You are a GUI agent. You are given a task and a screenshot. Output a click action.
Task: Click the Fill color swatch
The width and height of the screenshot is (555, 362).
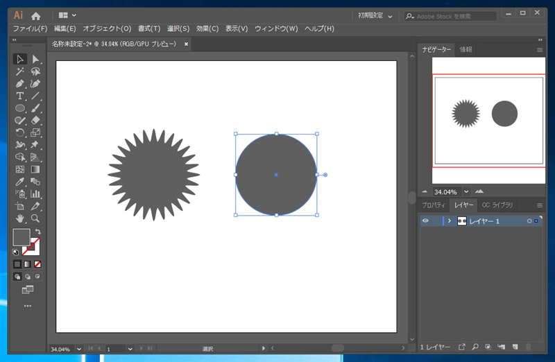[x=22, y=237]
